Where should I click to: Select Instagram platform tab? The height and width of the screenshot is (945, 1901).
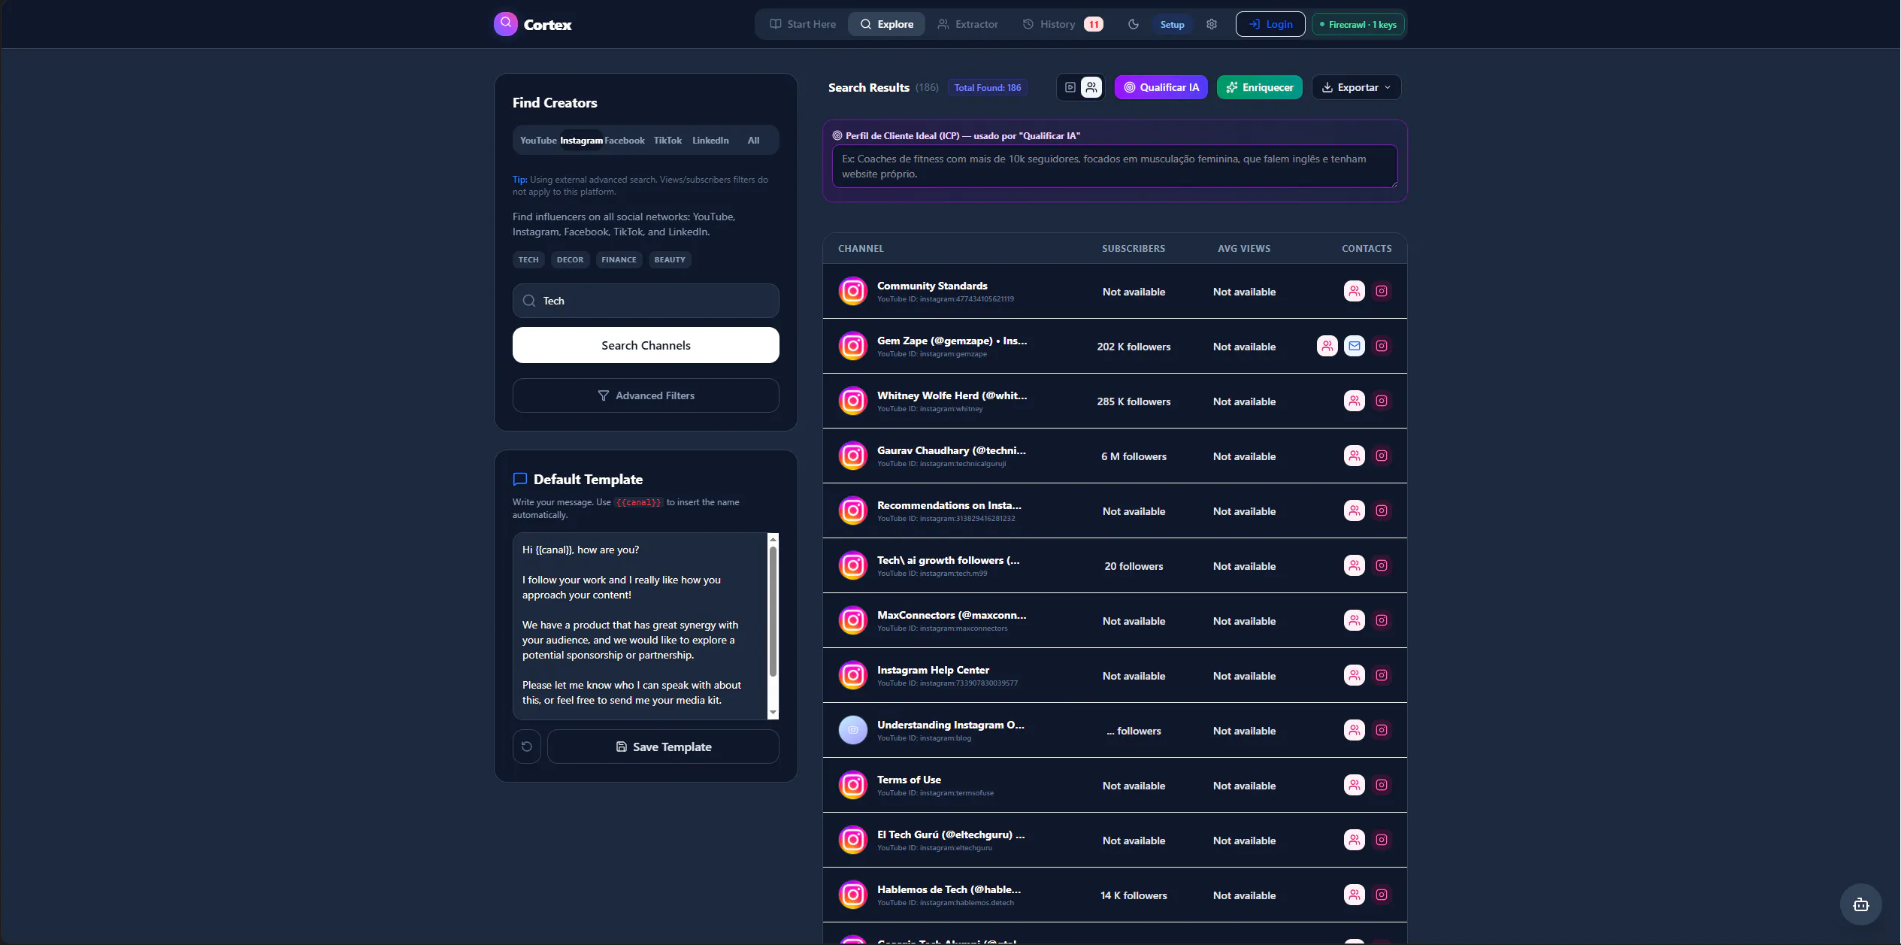click(x=581, y=141)
